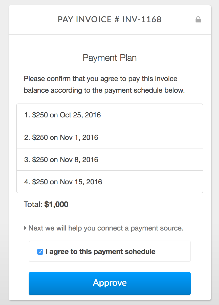Viewport: 219px width, 305px height.
Task: Click the lock icon in header
Action: pyautogui.click(x=198, y=19)
